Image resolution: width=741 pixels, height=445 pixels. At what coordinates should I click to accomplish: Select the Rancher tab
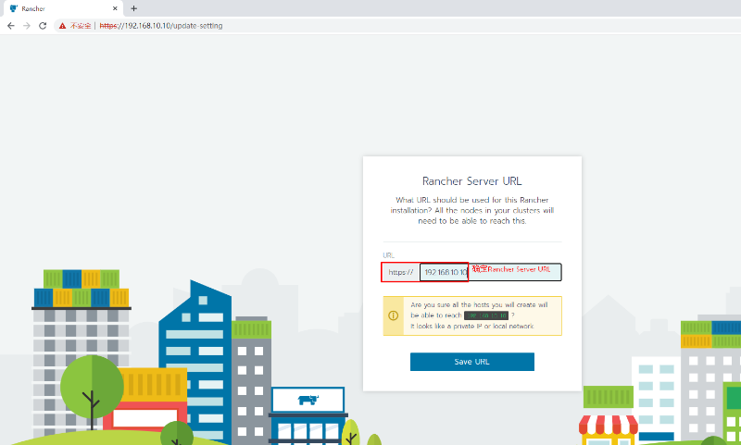click(x=62, y=8)
